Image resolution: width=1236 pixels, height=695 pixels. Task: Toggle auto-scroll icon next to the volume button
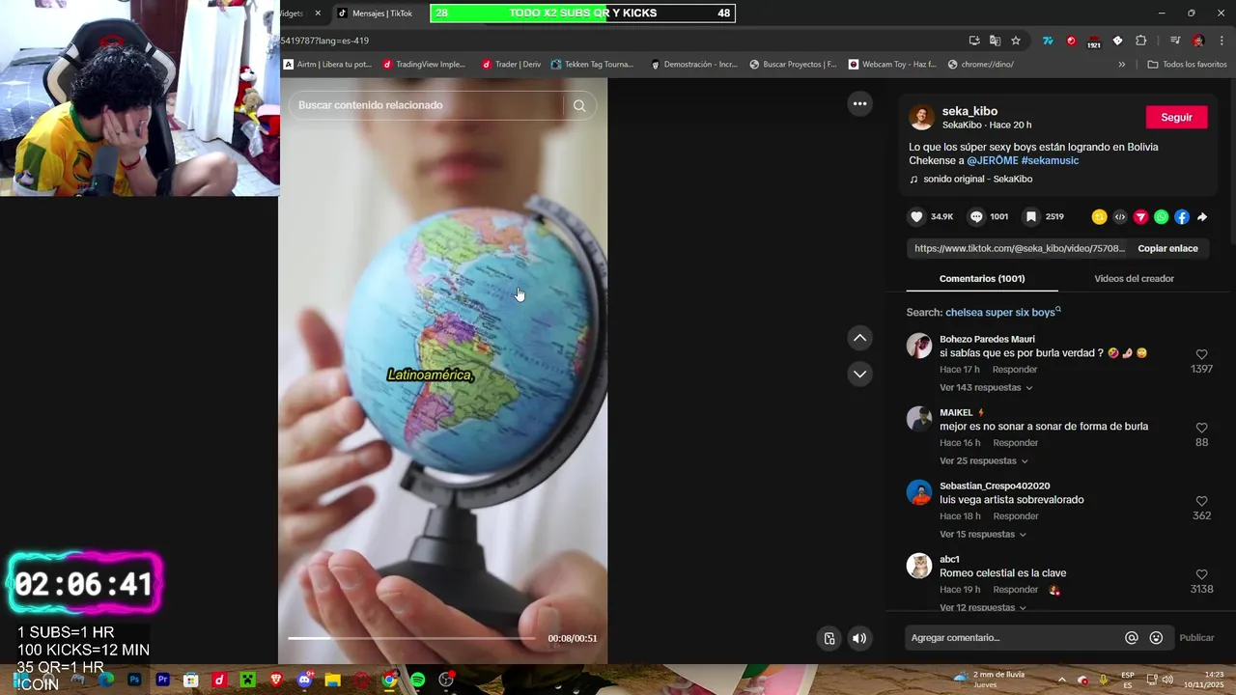tap(829, 638)
